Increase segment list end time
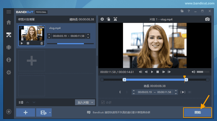Viewport: 217px width, 121px height. [88, 35]
